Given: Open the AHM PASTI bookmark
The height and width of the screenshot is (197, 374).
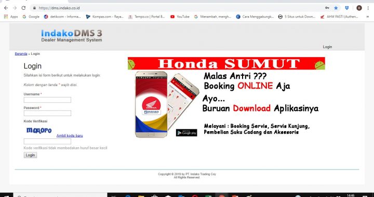Looking at the screenshot, I should click(339, 17).
